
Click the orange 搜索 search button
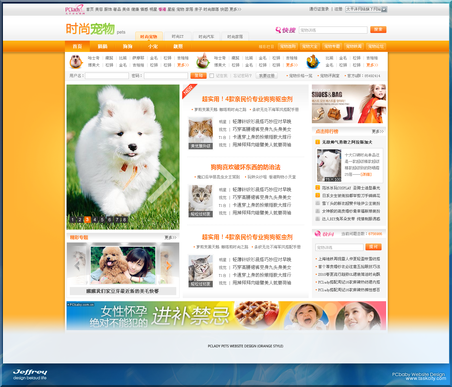coord(378,30)
